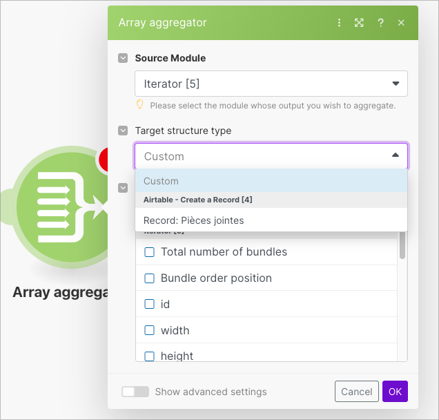Close the Array aggregator dialog

pyautogui.click(x=401, y=23)
